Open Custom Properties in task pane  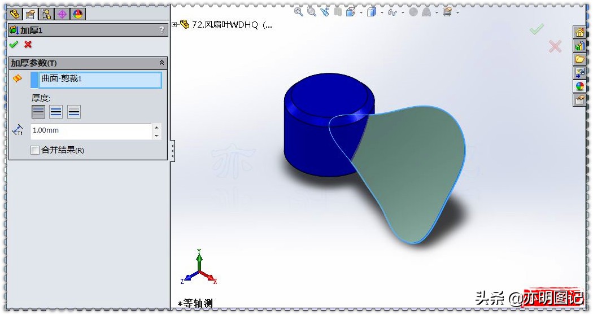(579, 100)
